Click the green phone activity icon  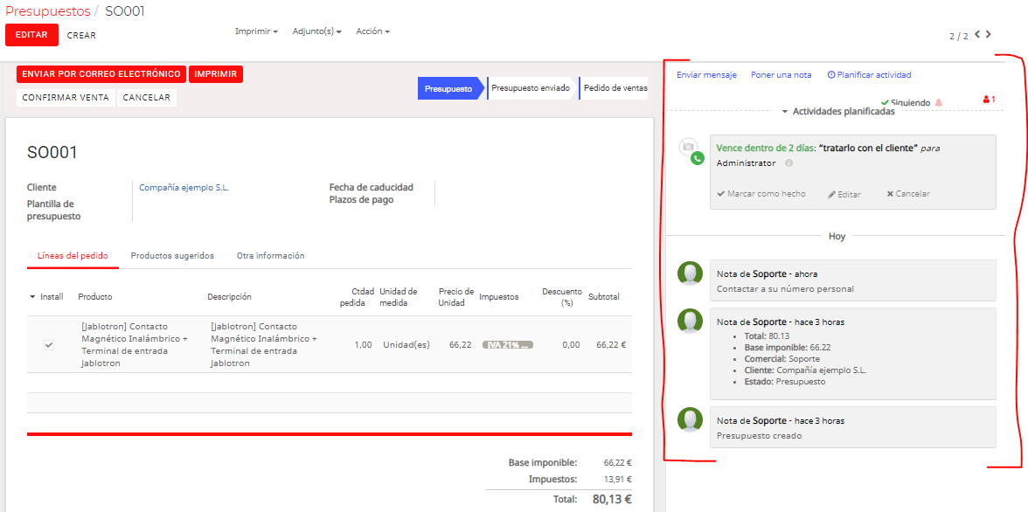coord(697,158)
